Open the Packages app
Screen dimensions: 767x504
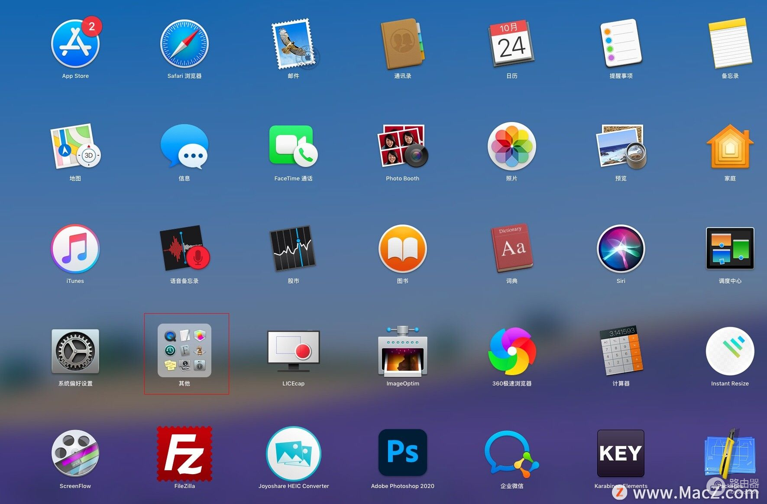730,454
